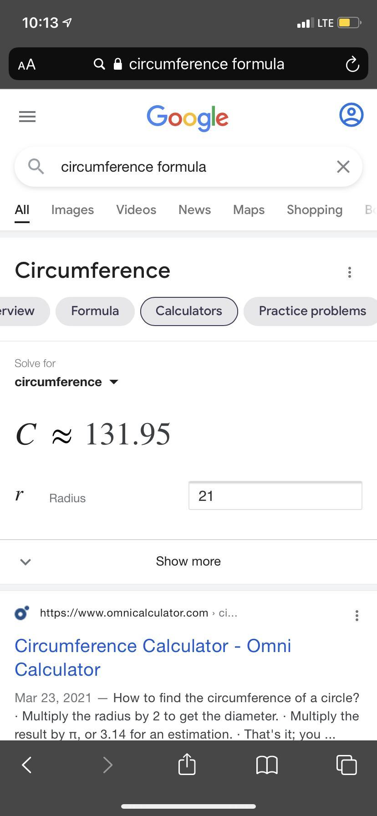Tap the Safari share icon
Viewport: 377px width, 816px height.
pos(187,765)
